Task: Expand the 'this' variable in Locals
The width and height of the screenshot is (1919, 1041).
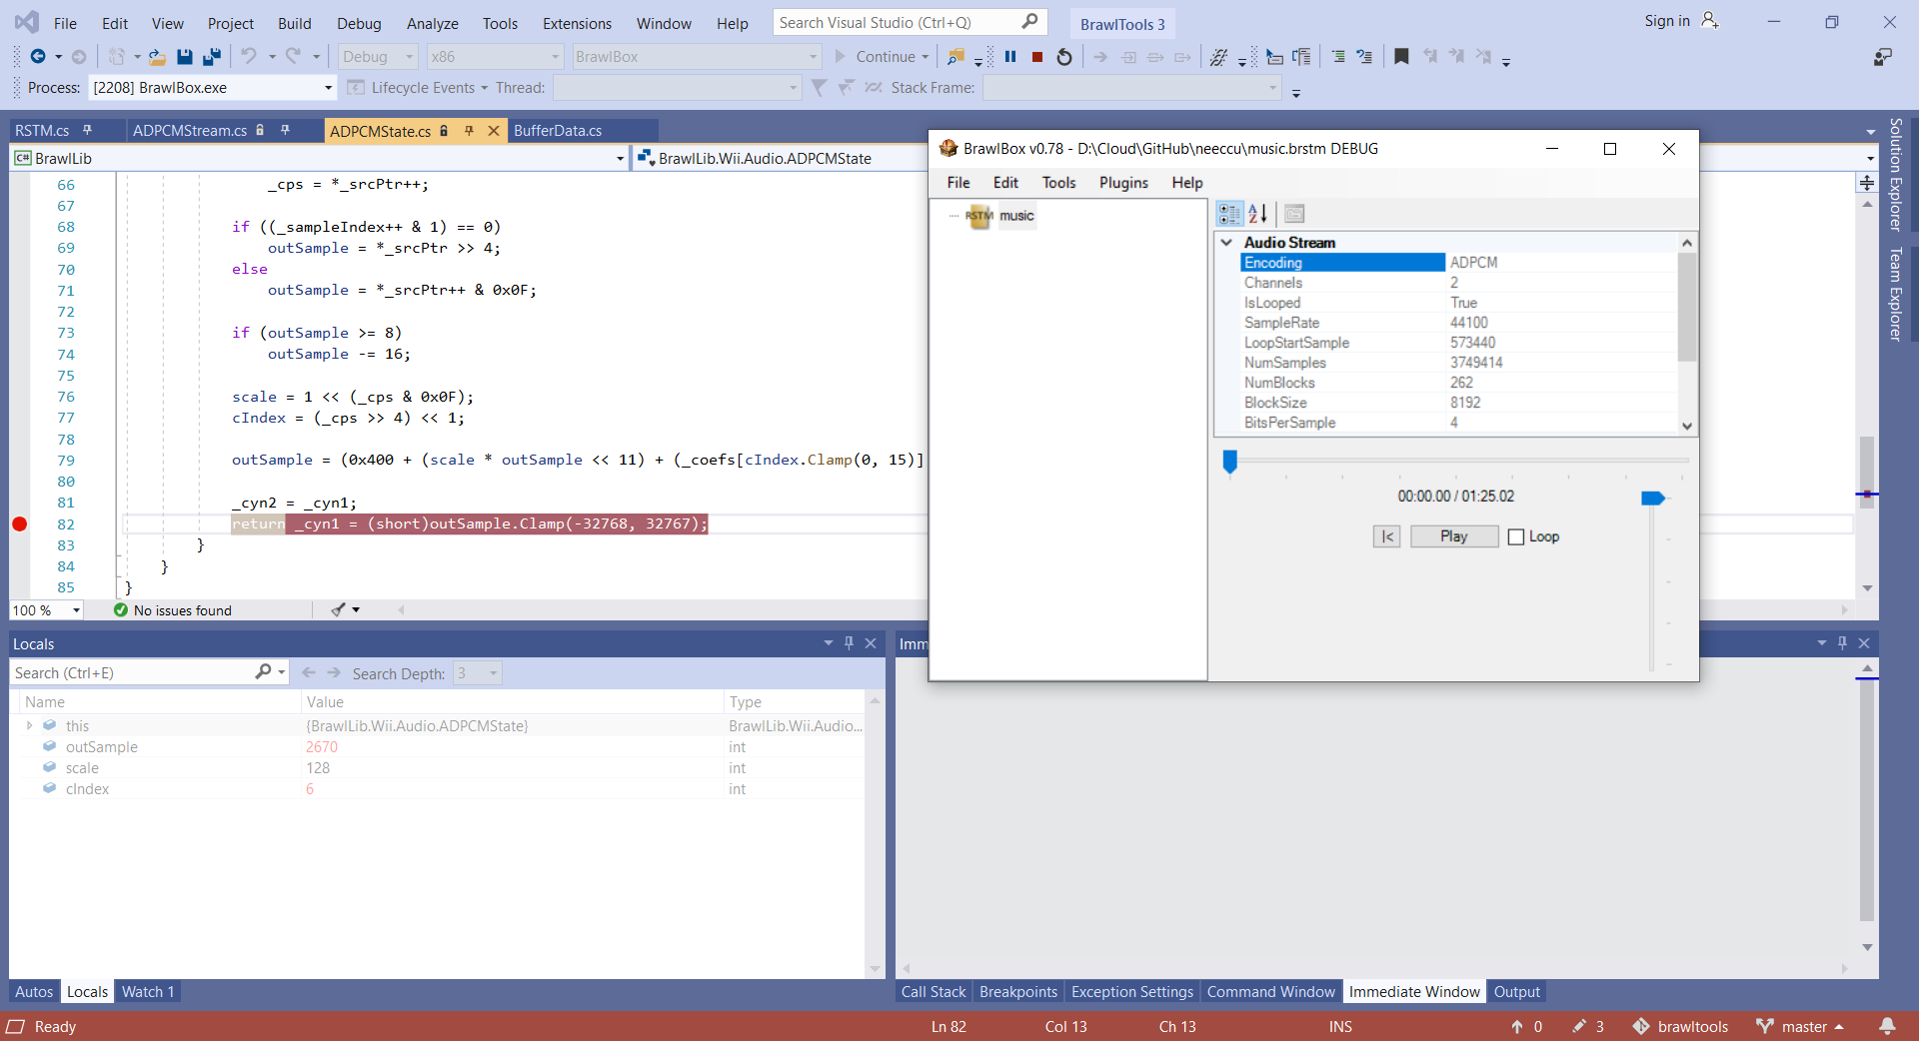Action: point(29,726)
